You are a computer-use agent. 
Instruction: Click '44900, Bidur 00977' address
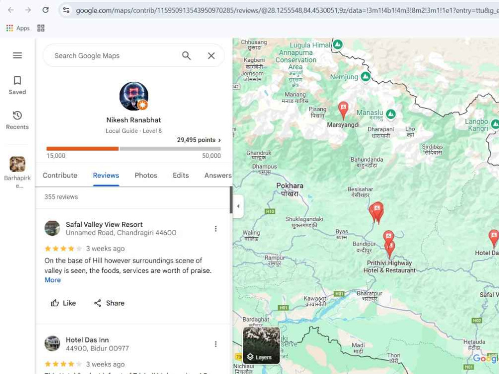(97, 348)
